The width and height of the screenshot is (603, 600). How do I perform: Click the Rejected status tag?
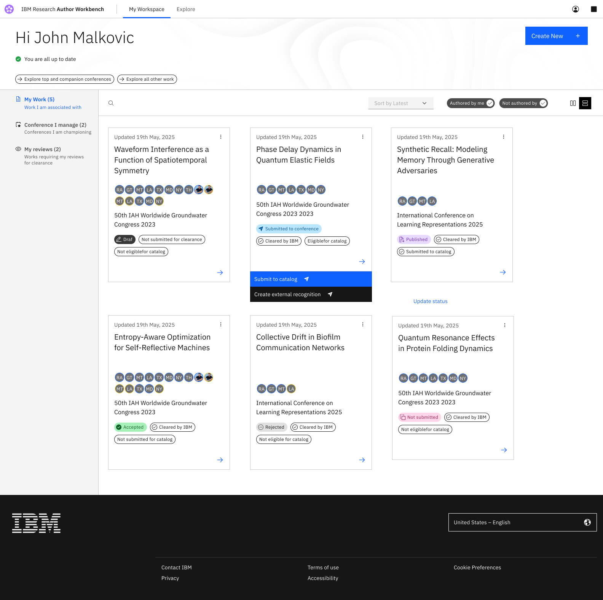(x=272, y=427)
